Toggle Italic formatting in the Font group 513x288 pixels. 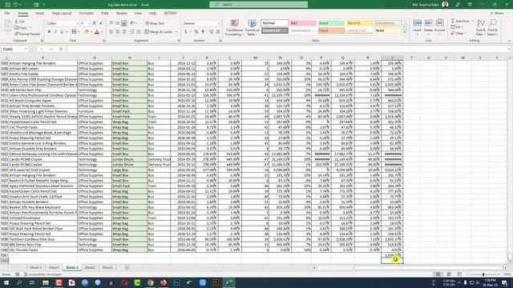55,32
